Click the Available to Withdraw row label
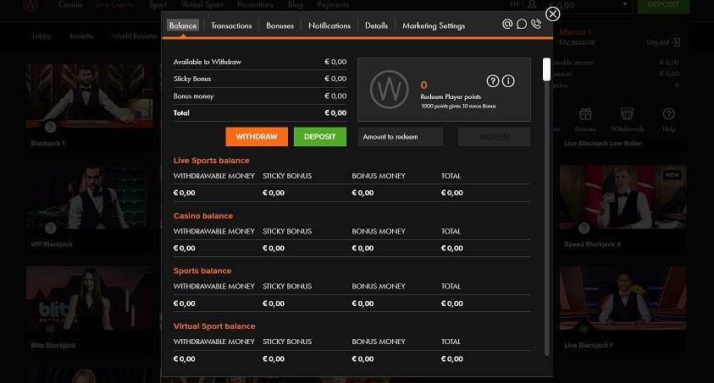Viewport: 714px width, 383px height. (208, 62)
